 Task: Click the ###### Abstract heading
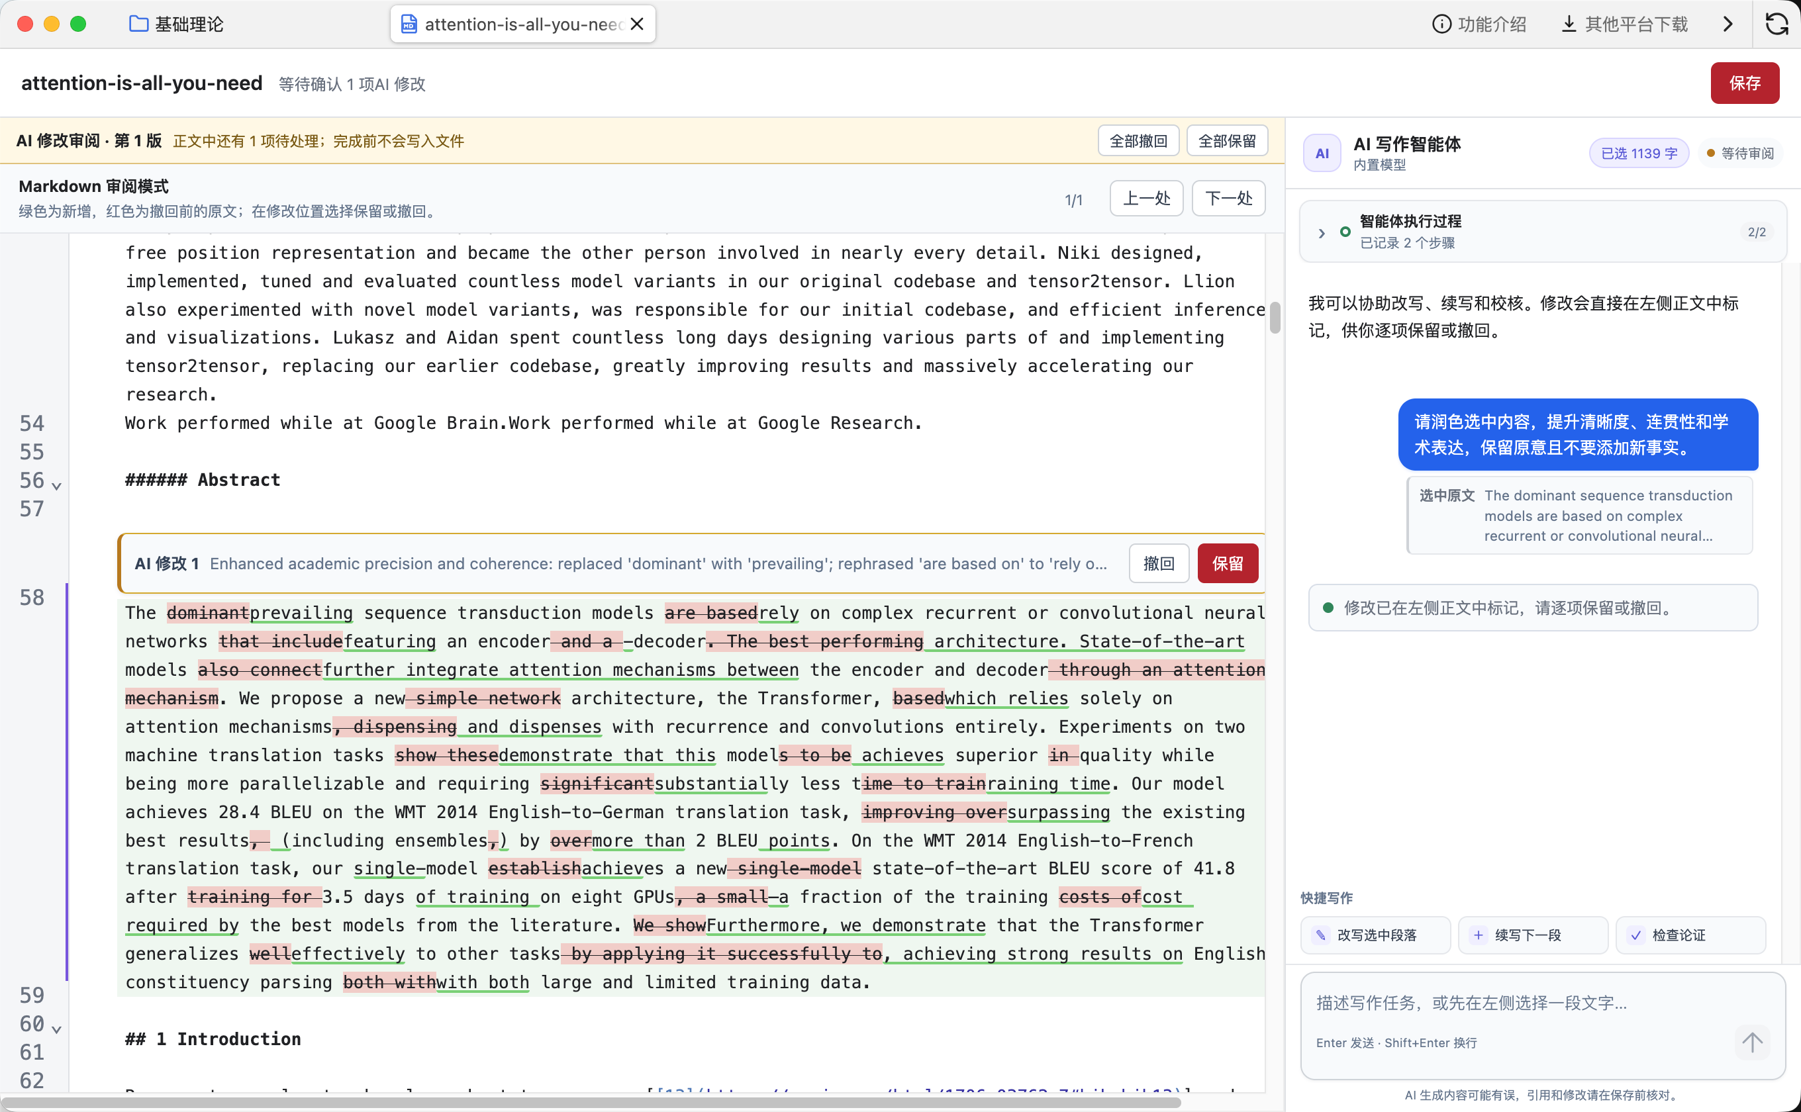pyautogui.click(x=203, y=479)
